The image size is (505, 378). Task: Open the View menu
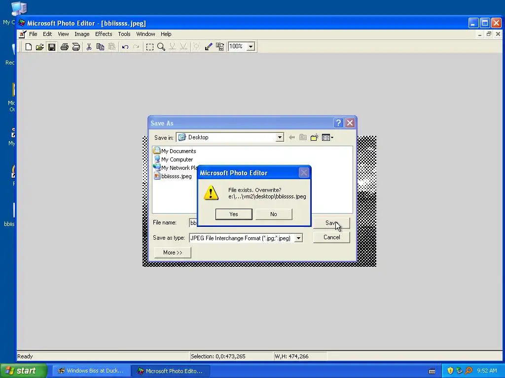[x=63, y=34]
